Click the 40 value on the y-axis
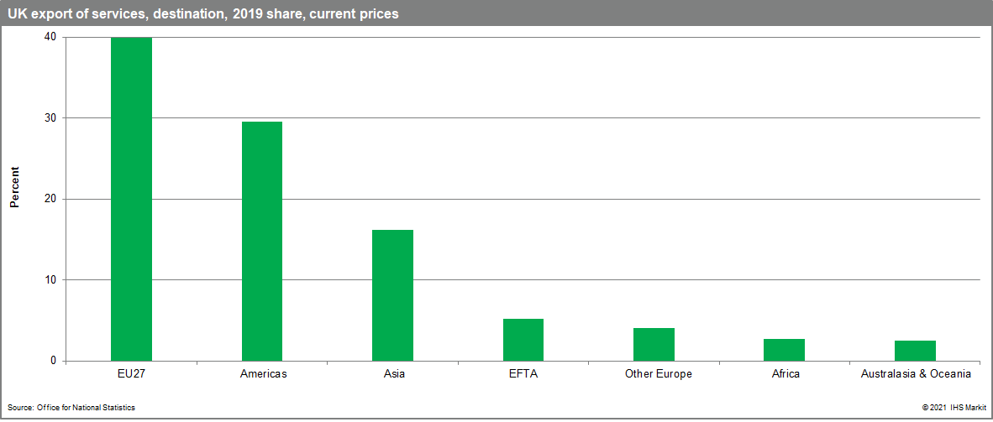 (x=50, y=37)
